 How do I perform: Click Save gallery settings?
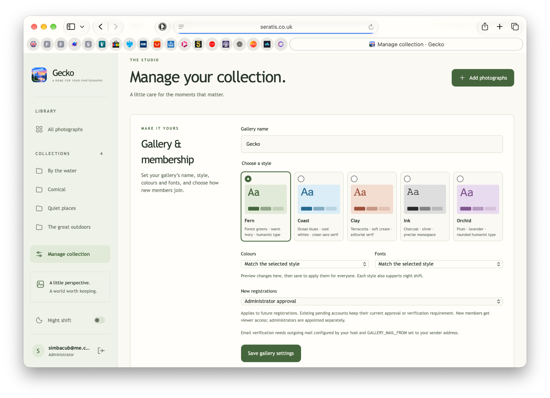[271, 353]
